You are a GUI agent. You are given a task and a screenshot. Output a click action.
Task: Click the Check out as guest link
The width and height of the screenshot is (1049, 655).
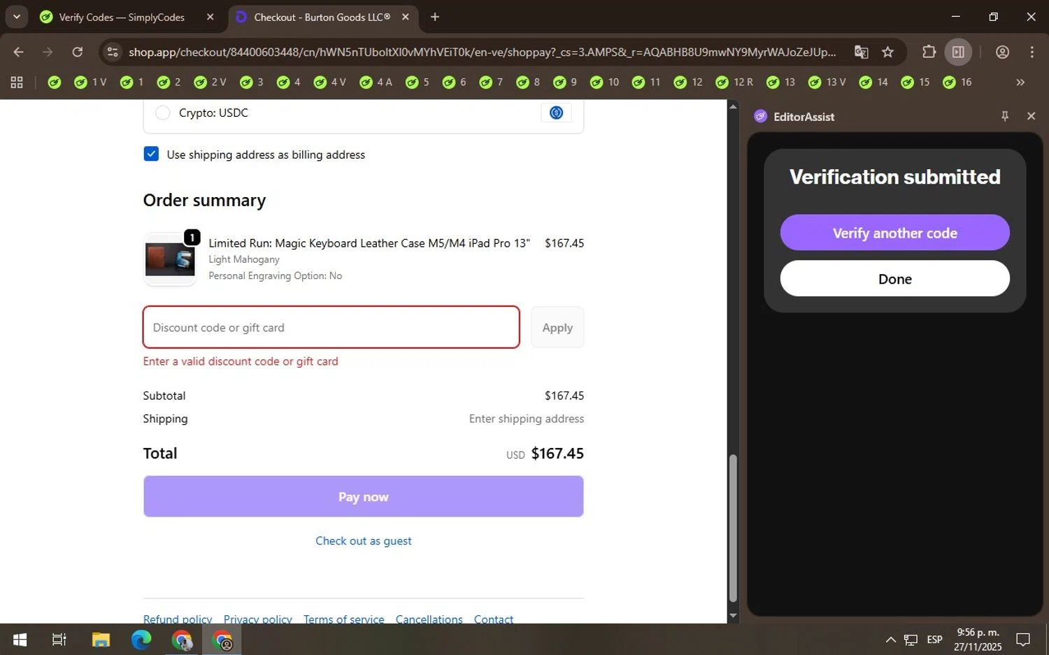363,540
